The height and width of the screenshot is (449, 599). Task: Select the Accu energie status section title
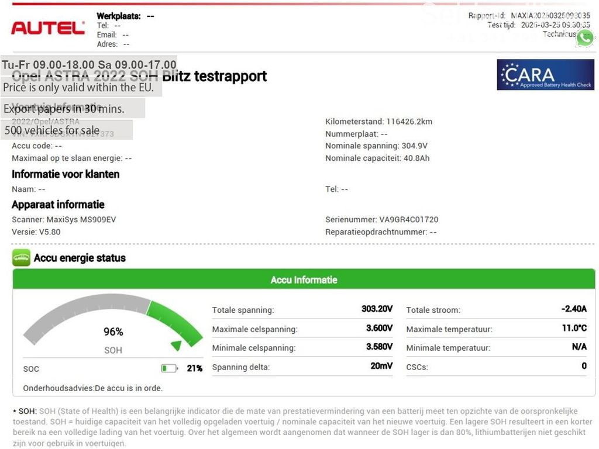click(80, 258)
